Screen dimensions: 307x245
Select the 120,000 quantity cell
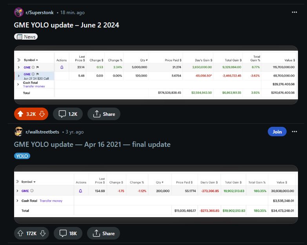click(x=141, y=76)
